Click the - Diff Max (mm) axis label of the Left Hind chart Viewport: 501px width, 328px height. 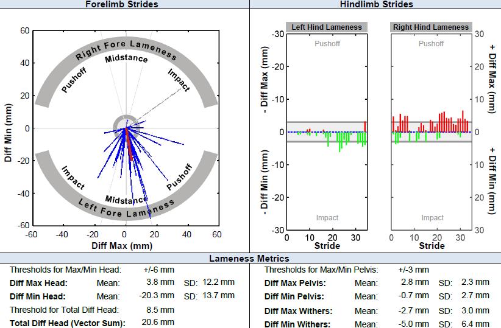(264, 80)
